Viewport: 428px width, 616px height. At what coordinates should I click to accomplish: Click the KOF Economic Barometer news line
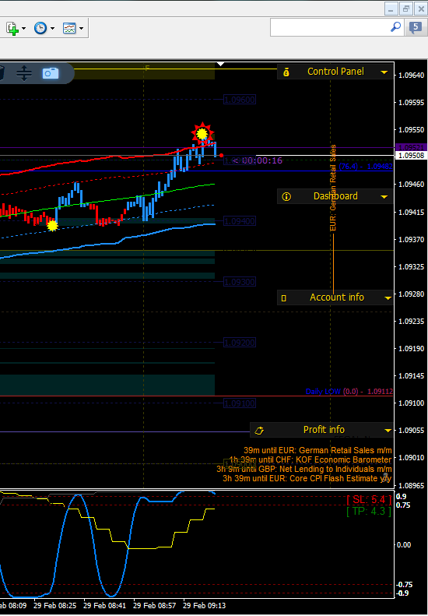click(x=310, y=459)
